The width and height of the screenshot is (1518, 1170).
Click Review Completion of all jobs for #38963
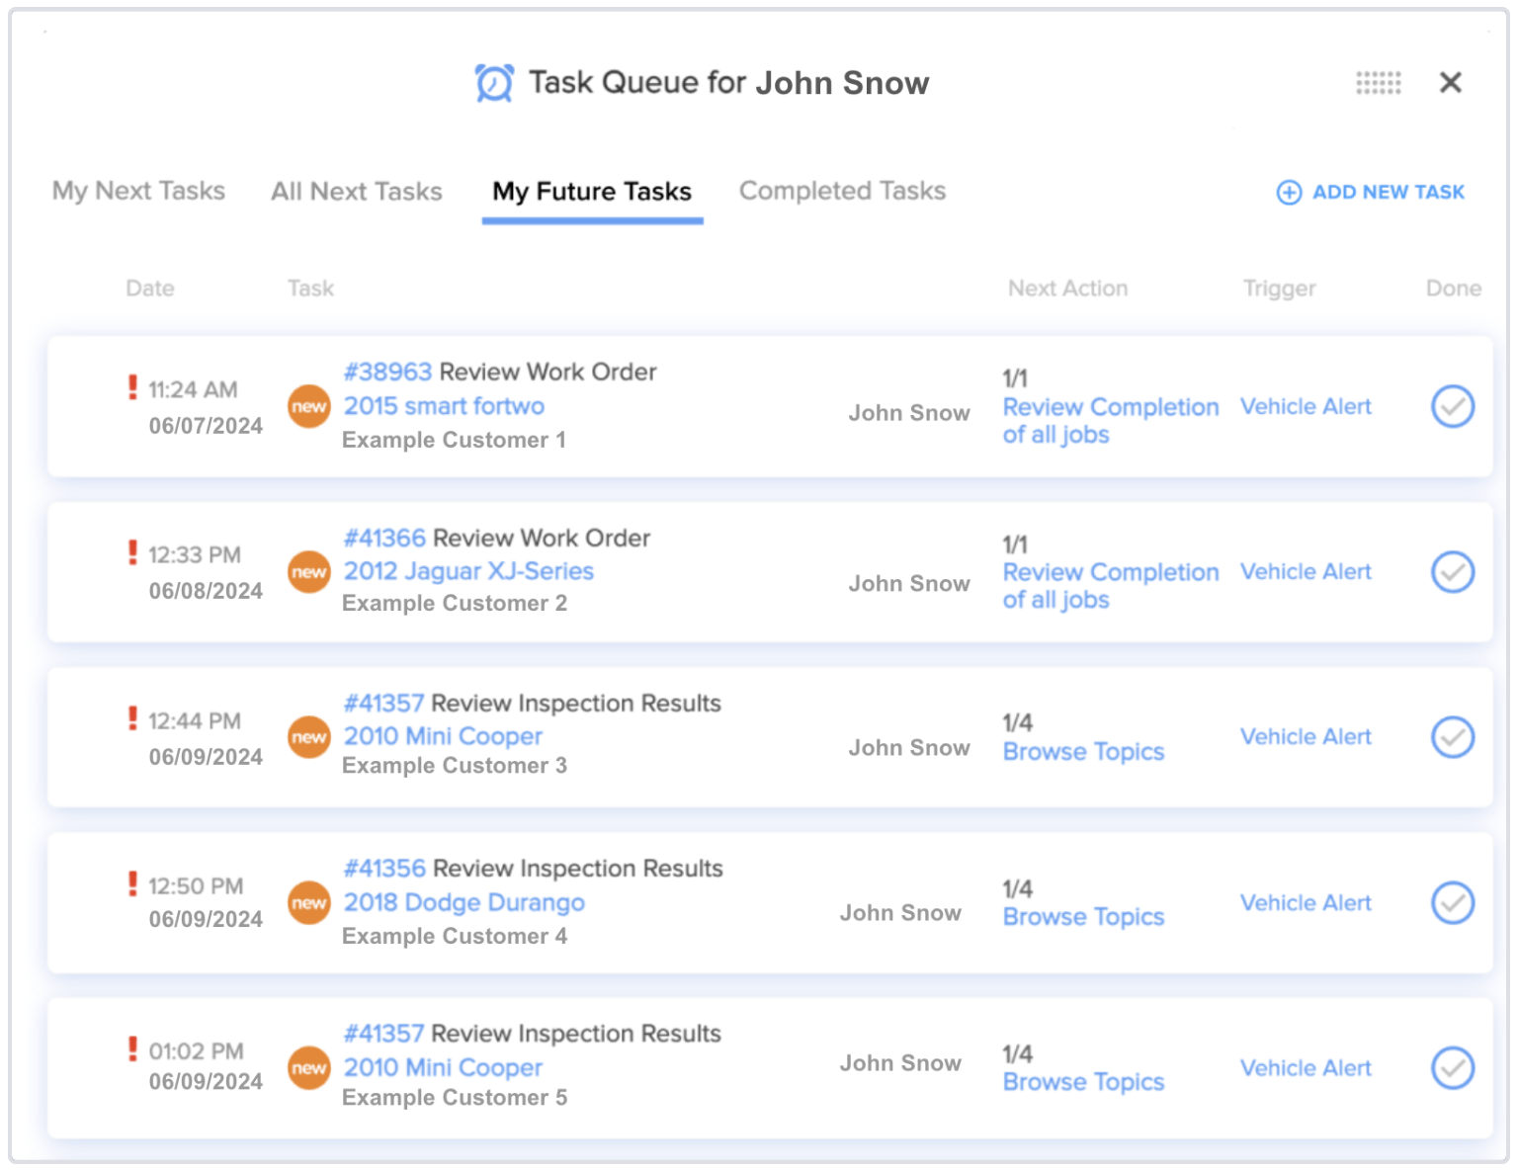(x=1111, y=421)
